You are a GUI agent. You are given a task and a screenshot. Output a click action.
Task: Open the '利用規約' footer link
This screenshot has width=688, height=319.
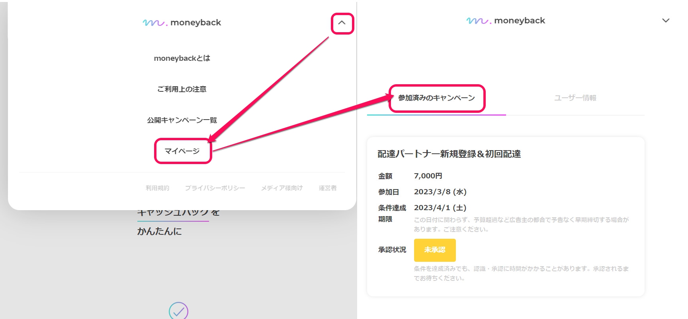tap(157, 188)
